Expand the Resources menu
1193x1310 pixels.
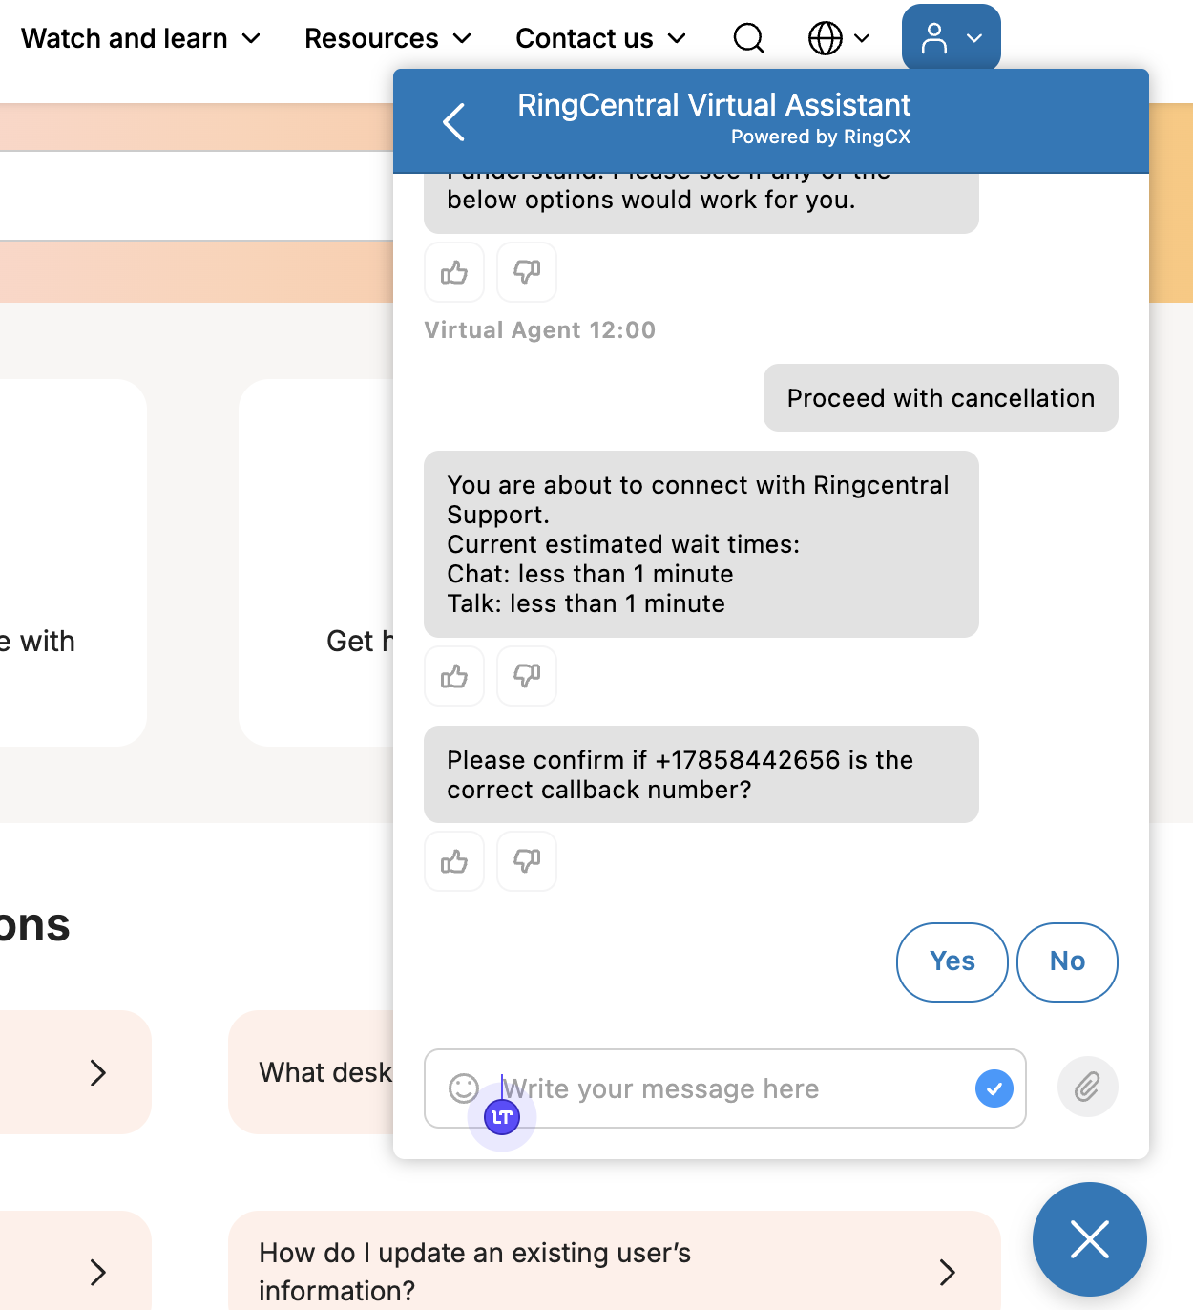[x=387, y=38]
